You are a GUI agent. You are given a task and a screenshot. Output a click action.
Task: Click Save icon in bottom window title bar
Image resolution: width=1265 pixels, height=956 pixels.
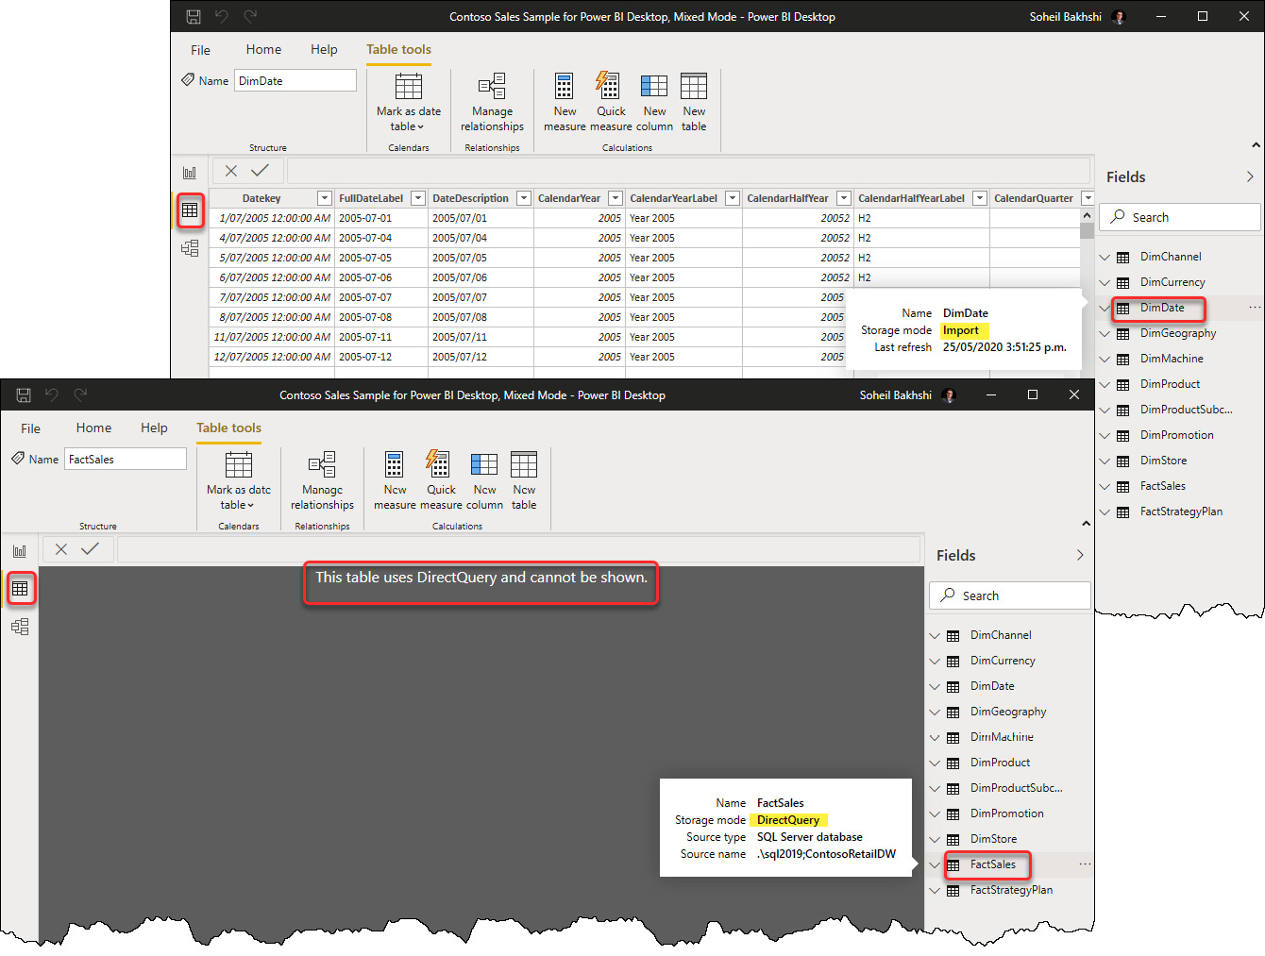24,394
